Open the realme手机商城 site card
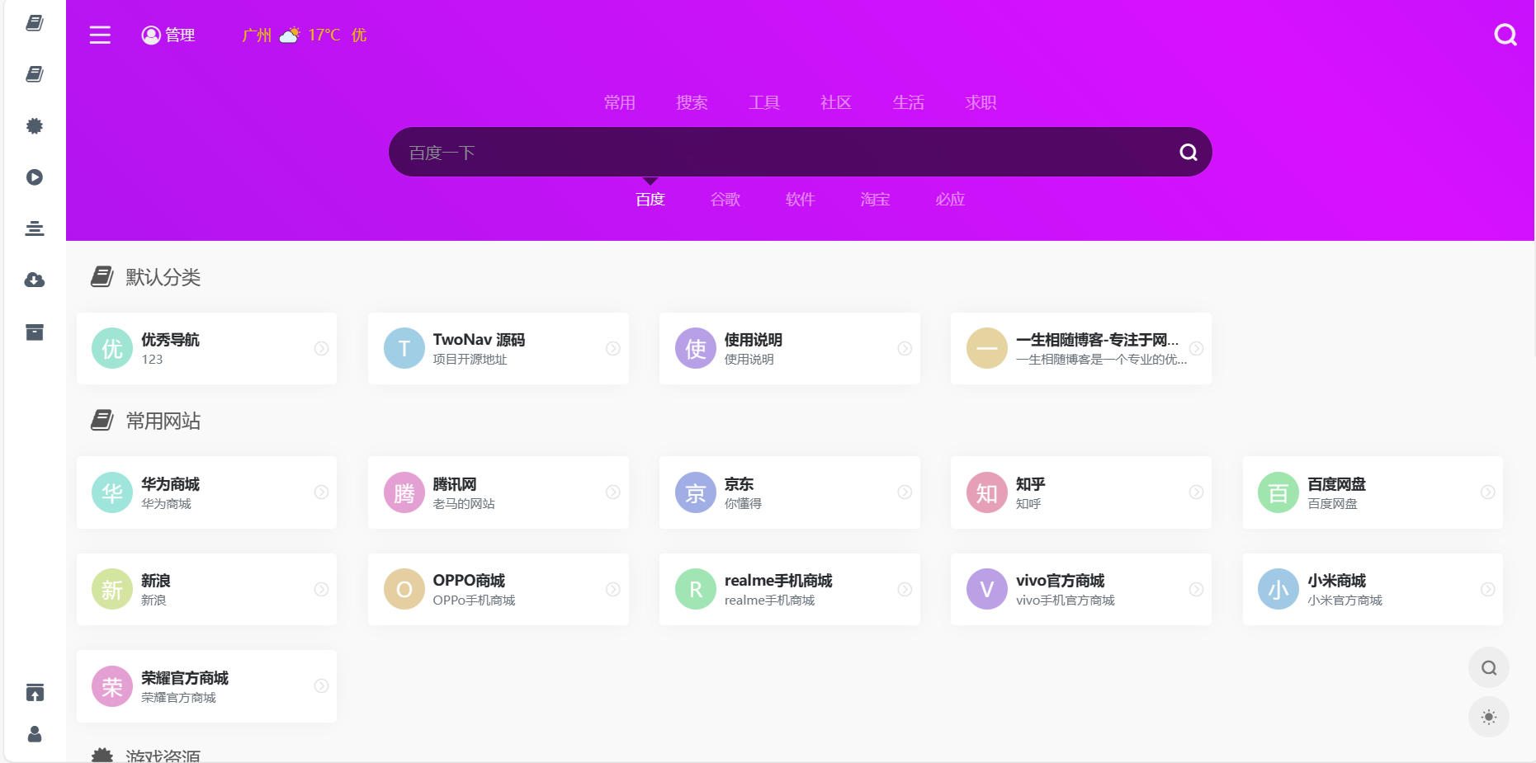Viewport: 1536px width, 763px height. click(x=790, y=589)
